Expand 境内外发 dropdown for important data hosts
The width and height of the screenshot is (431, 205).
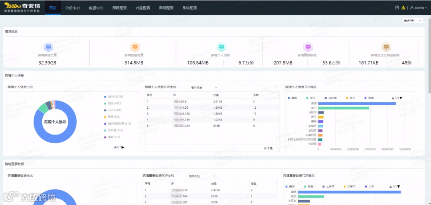[x=202, y=176]
